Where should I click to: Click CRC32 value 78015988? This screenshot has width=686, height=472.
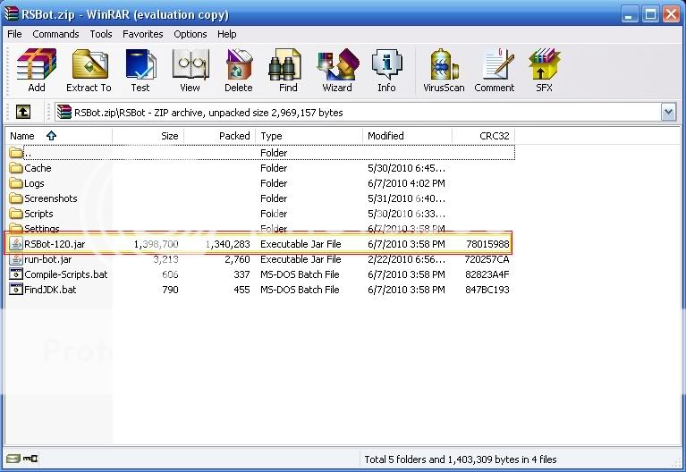click(x=487, y=244)
